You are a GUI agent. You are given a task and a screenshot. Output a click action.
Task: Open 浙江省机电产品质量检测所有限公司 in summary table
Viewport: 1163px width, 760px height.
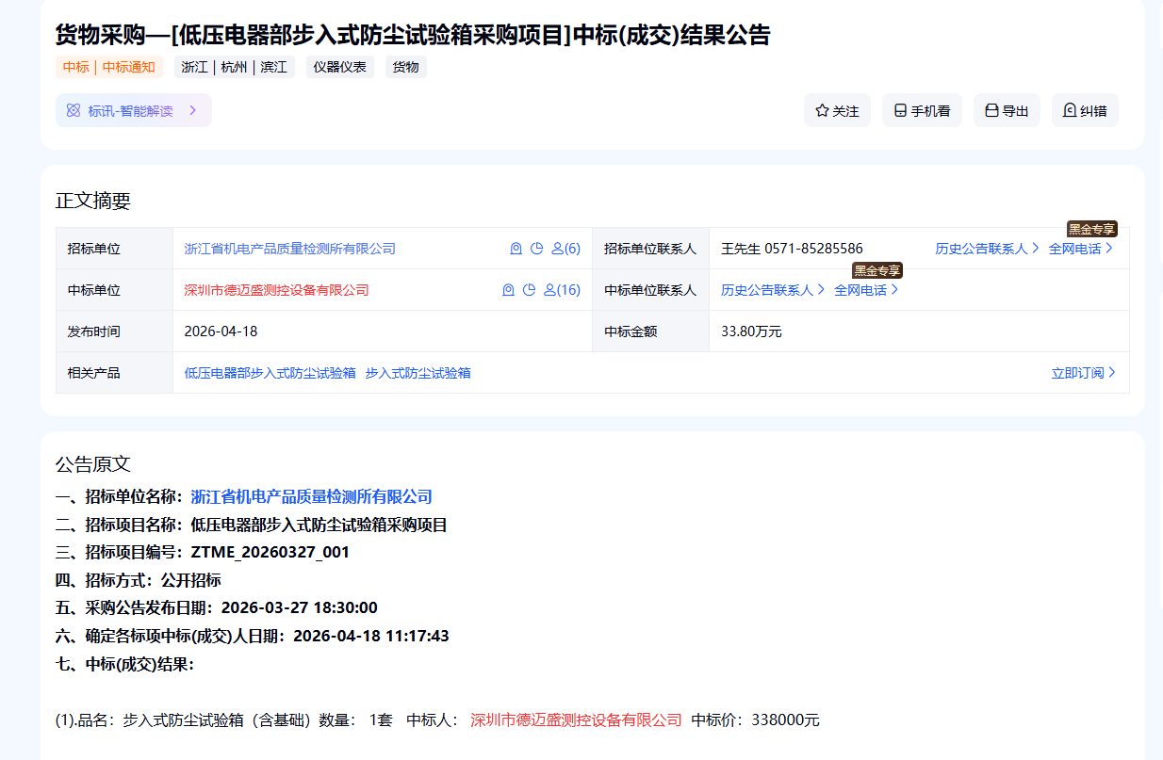pos(290,249)
